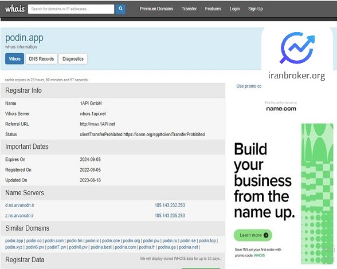
Task: Open the Transfer menu item
Action: pyautogui.click(x=189, y=9)
